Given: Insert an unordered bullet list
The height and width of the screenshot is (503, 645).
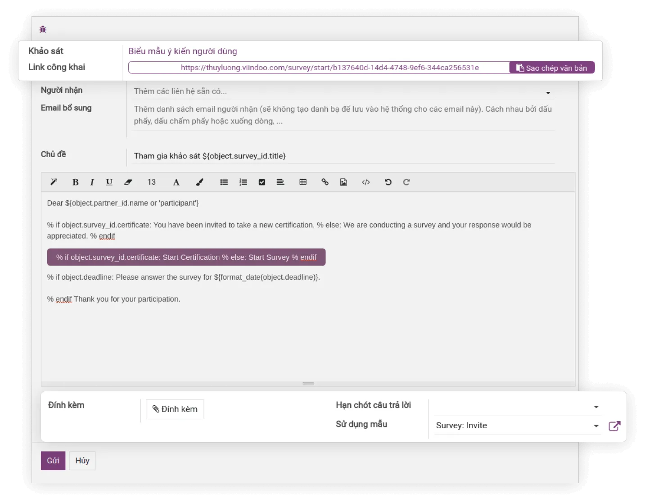Looking at the screenshot, I should (x=224, y=182).
